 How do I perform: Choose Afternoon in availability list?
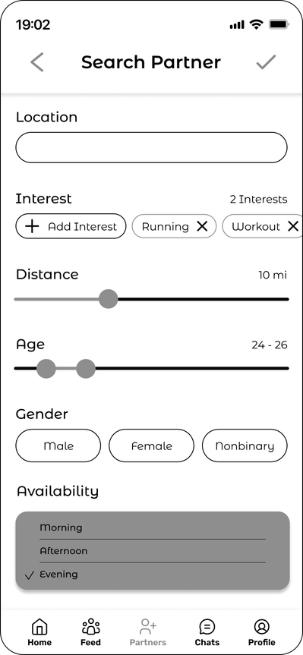point(153,550)
